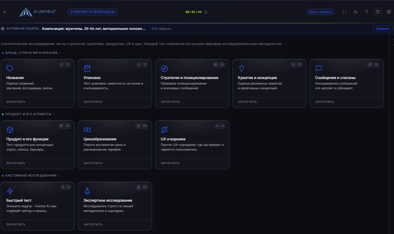Launch the Упаковка test
394x234 pixels.
pos(93,102)
